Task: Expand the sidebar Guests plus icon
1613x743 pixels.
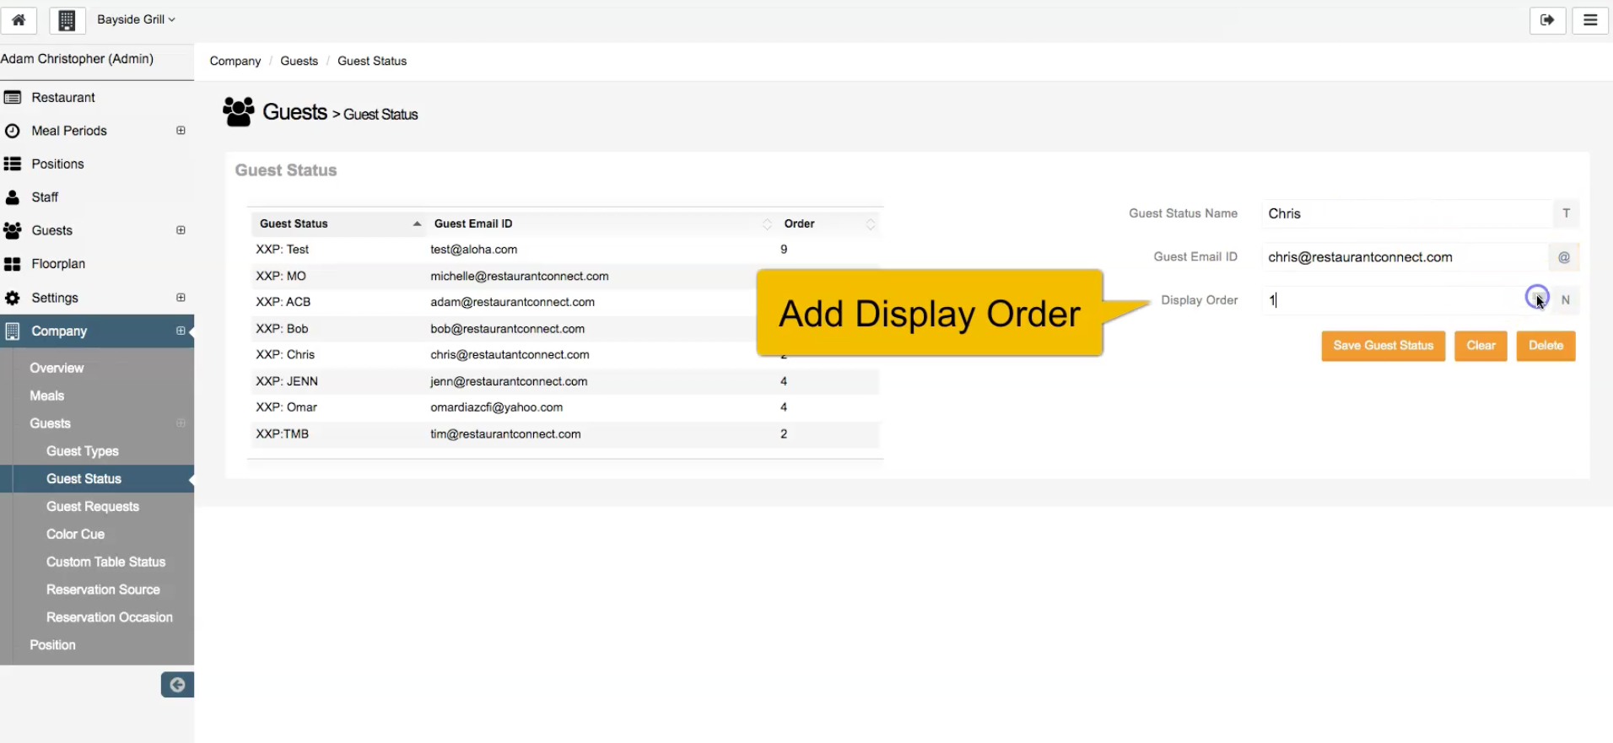Action: [x=181, y=230]
